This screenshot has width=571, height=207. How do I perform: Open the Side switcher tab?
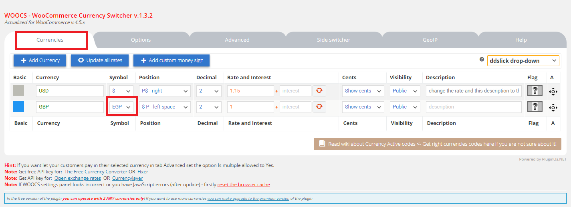coord(333,40)
